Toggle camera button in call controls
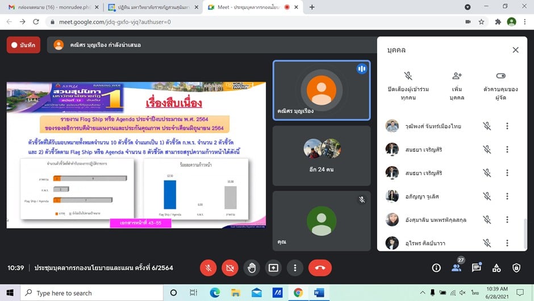The height and width of the screenshot is (301, 534). click(230, 267)
